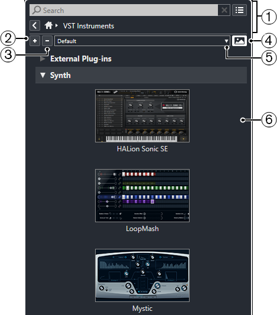The image size is (277, 315).
Task: Open the Default collection dropdown
Action: pyautogui.click(x=142, y=41)
